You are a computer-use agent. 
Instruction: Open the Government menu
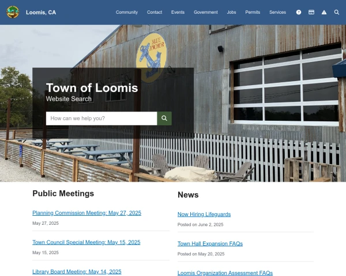pos(206,12)
